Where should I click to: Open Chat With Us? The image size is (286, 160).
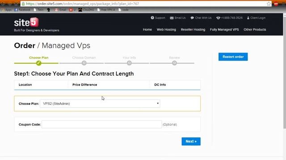(201, 18)
